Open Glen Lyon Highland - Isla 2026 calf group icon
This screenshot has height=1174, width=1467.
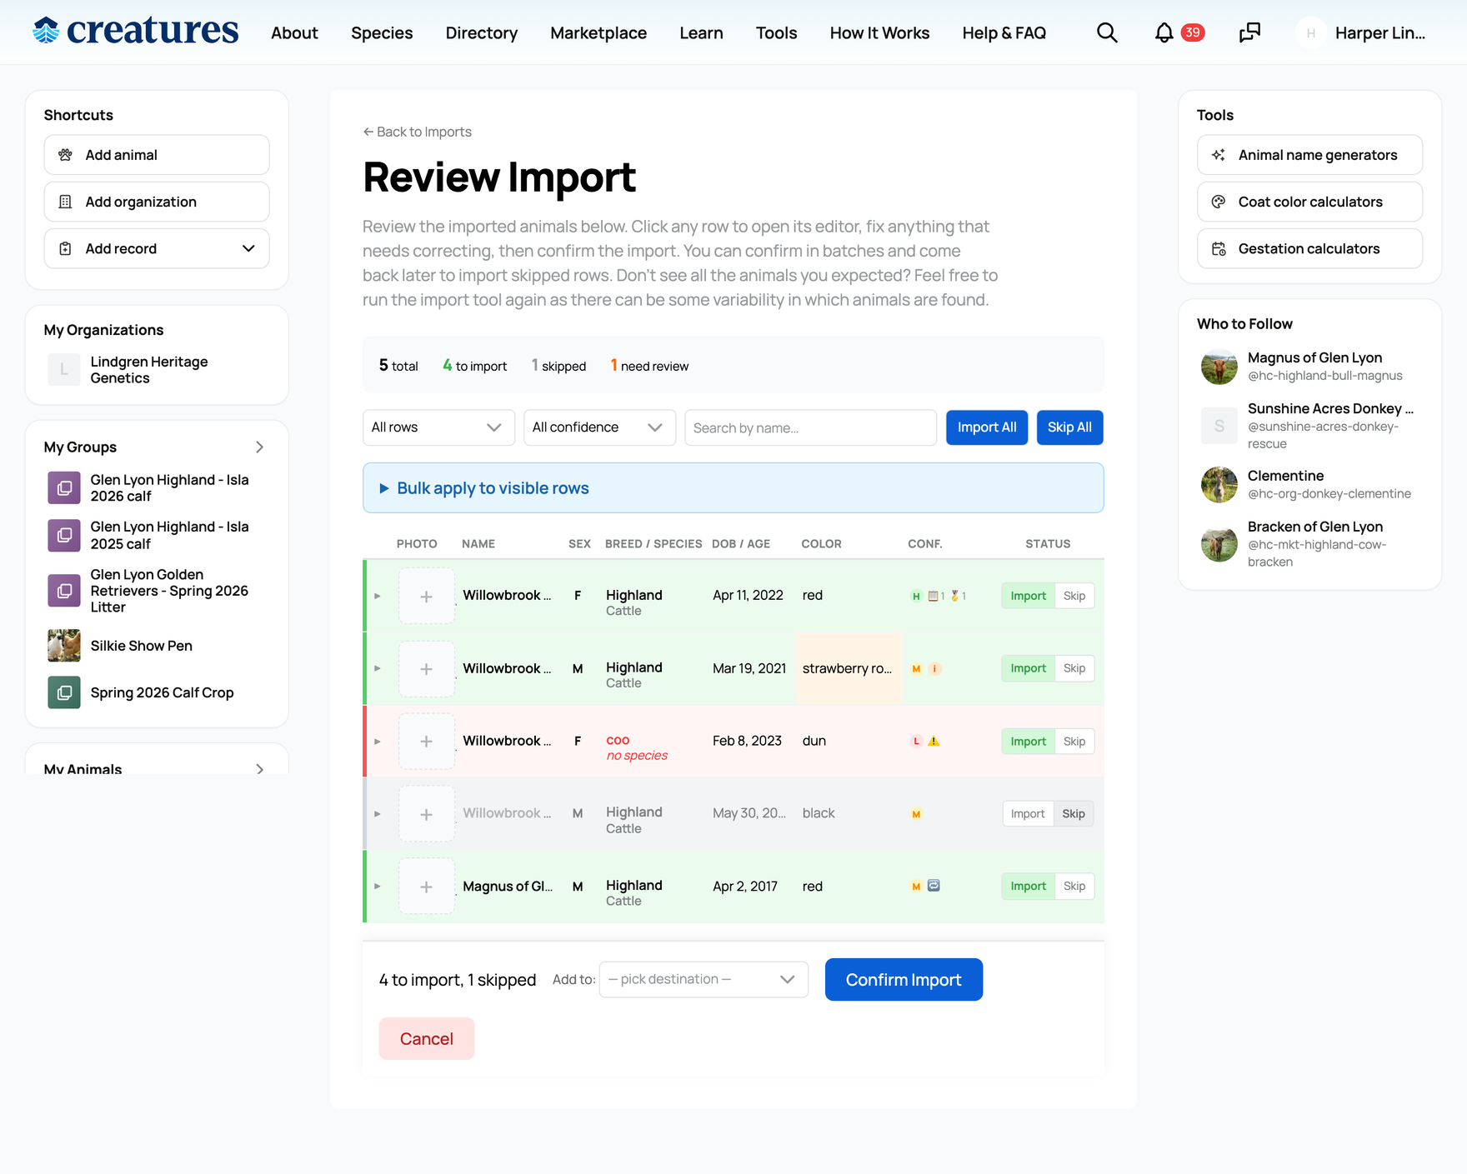tap(64, 487)
